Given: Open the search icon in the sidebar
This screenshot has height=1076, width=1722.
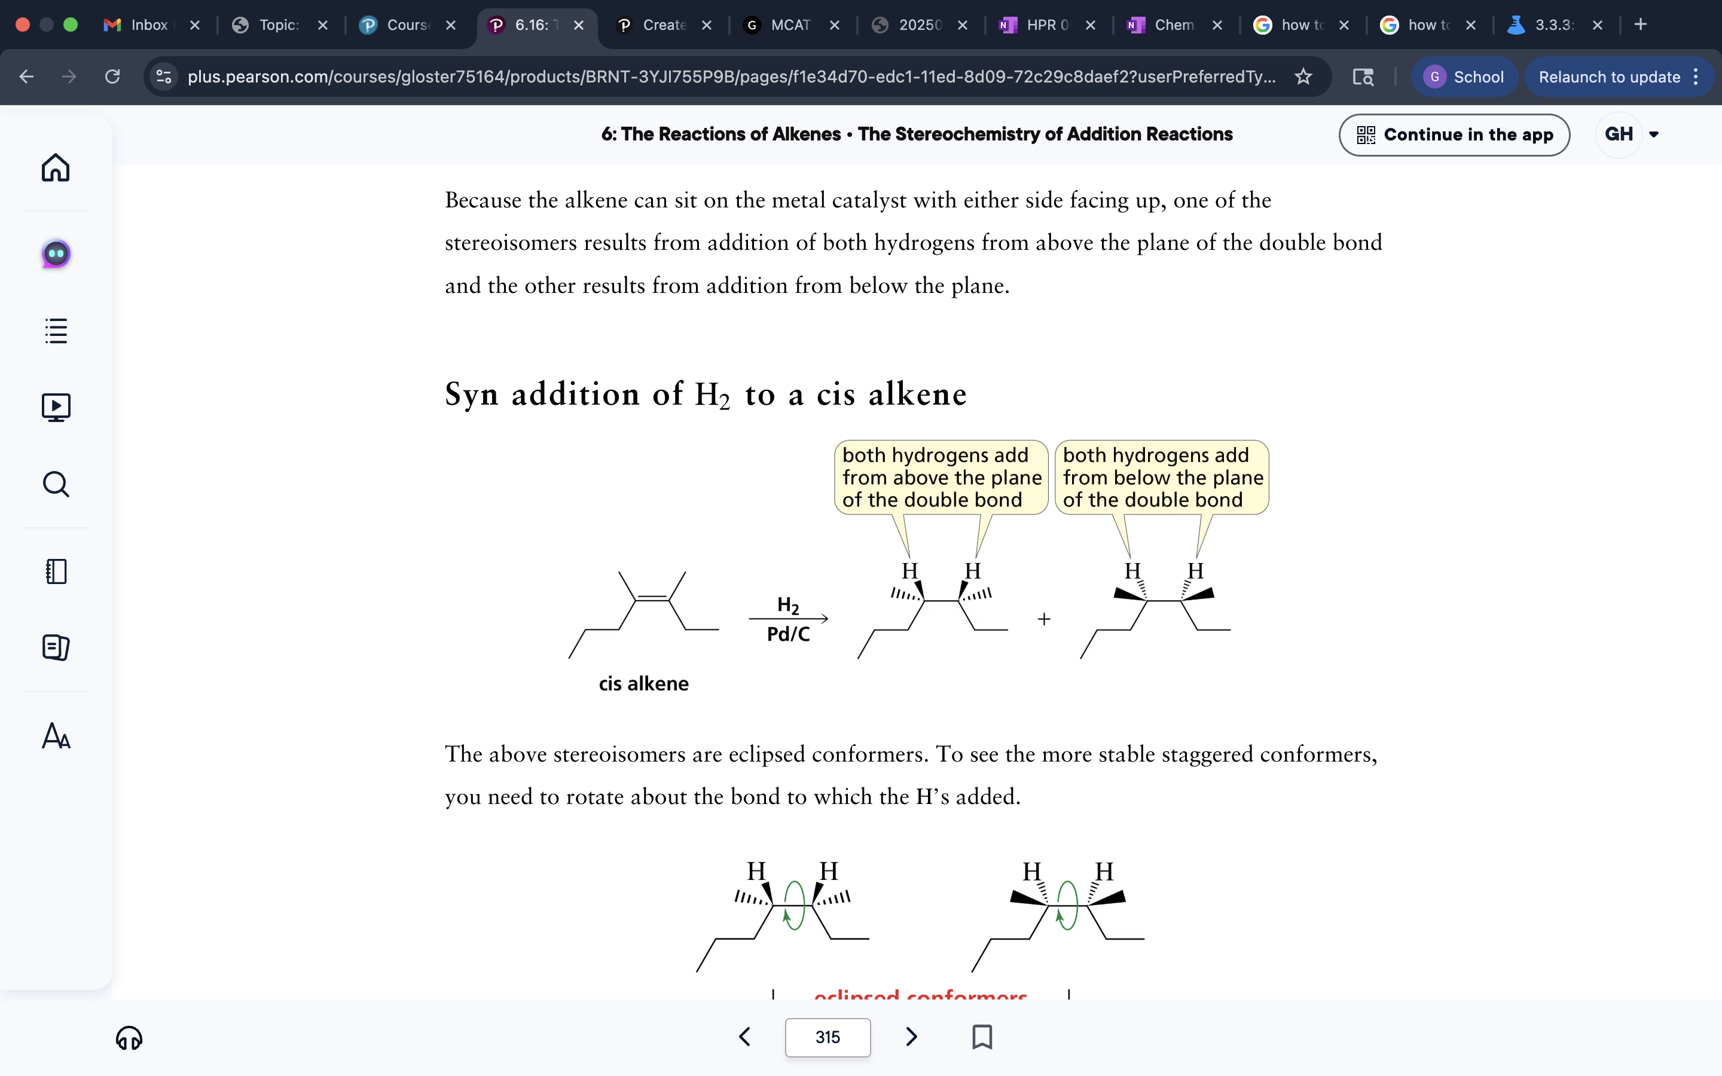Looking at the screenshot, I should coord(55,484).
